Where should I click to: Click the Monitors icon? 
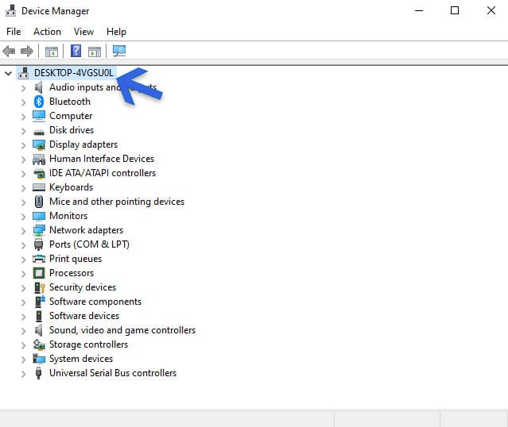click(39, 216)
